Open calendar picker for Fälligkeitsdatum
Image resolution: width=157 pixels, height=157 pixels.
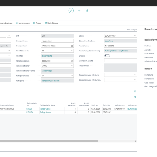click(x=72, y=61)
